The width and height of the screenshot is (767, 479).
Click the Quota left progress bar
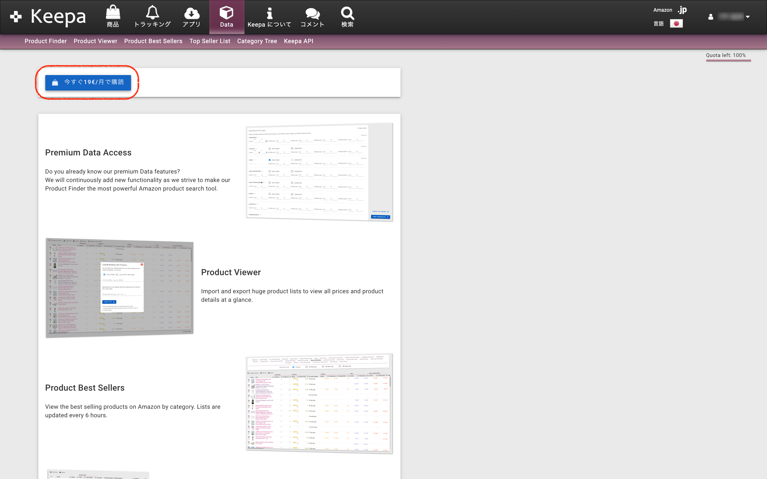728,60
